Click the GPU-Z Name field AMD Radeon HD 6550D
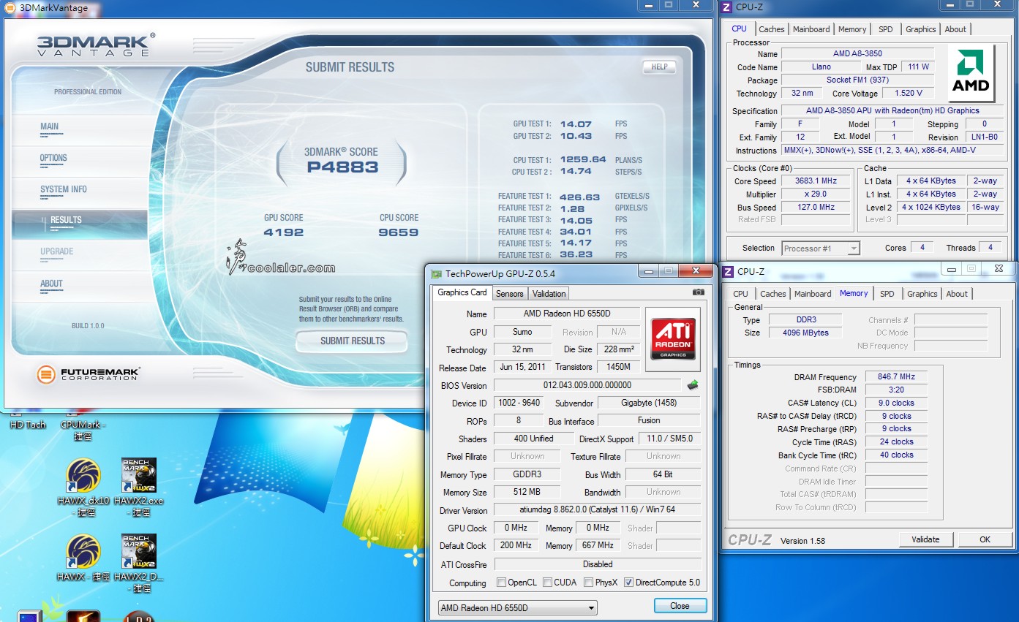Screen dimensions: 1019x622 [x=567, y=314]
